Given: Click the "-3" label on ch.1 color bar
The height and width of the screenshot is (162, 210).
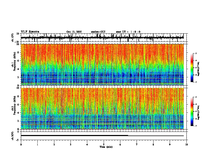Looking at the screenshot, I should point(196,53).
